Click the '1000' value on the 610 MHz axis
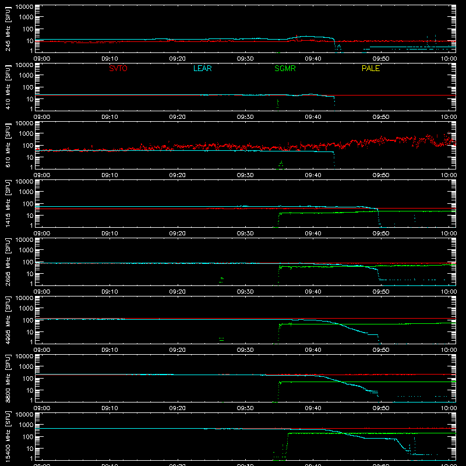 [26, 134]
